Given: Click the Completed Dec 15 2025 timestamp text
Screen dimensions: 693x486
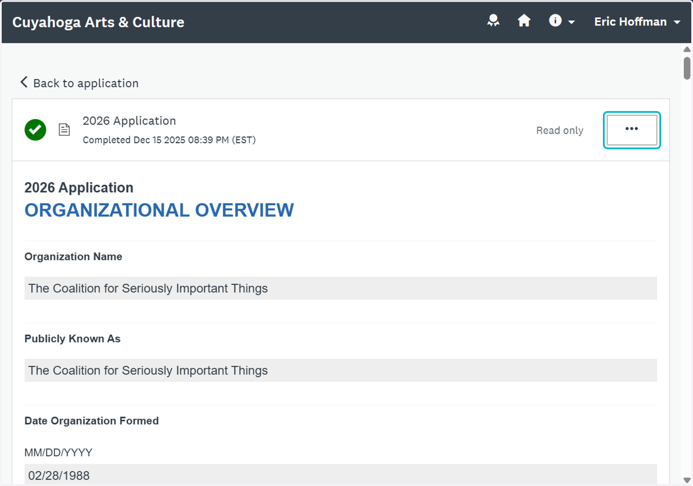Looking at the screenshot, I should 169,140.
